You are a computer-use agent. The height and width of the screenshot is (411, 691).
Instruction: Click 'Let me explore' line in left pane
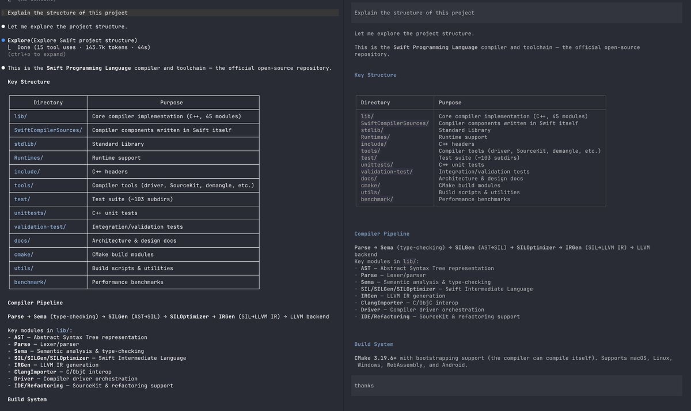67,27
